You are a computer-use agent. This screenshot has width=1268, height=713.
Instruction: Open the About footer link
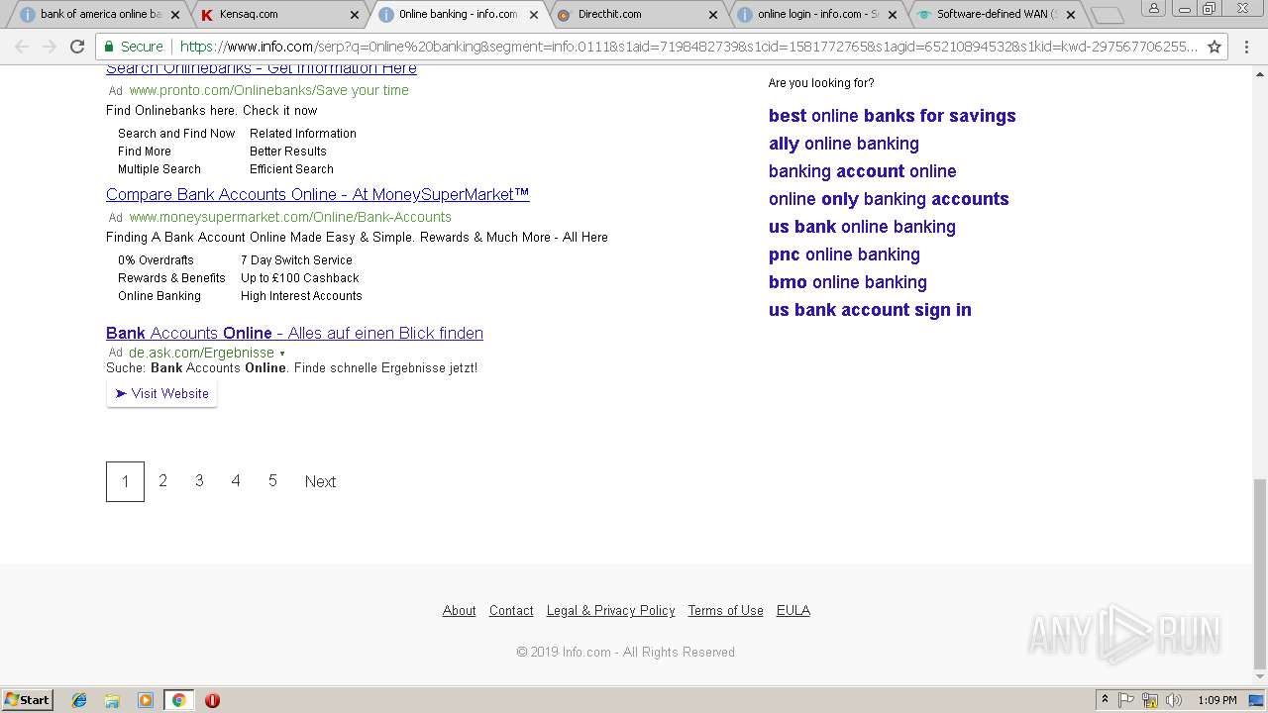point(459,611)
